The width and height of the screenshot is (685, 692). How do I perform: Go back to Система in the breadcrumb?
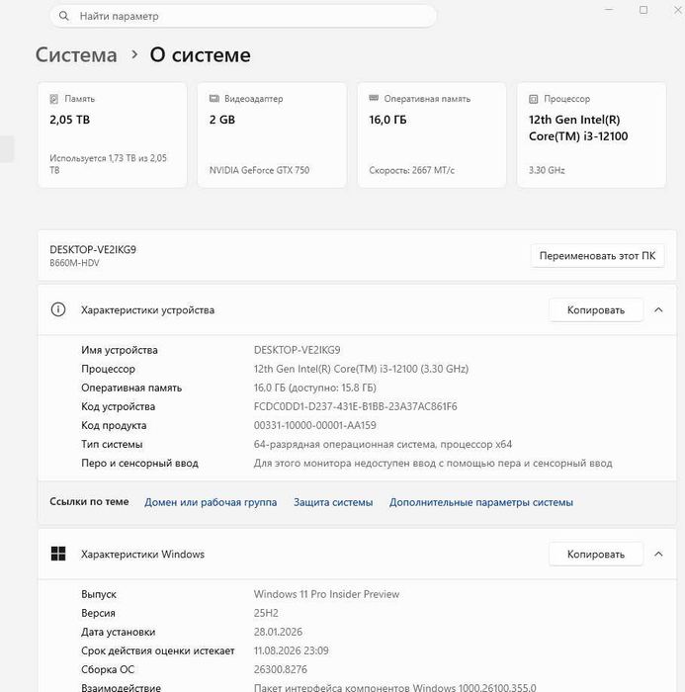pos(76,55)
